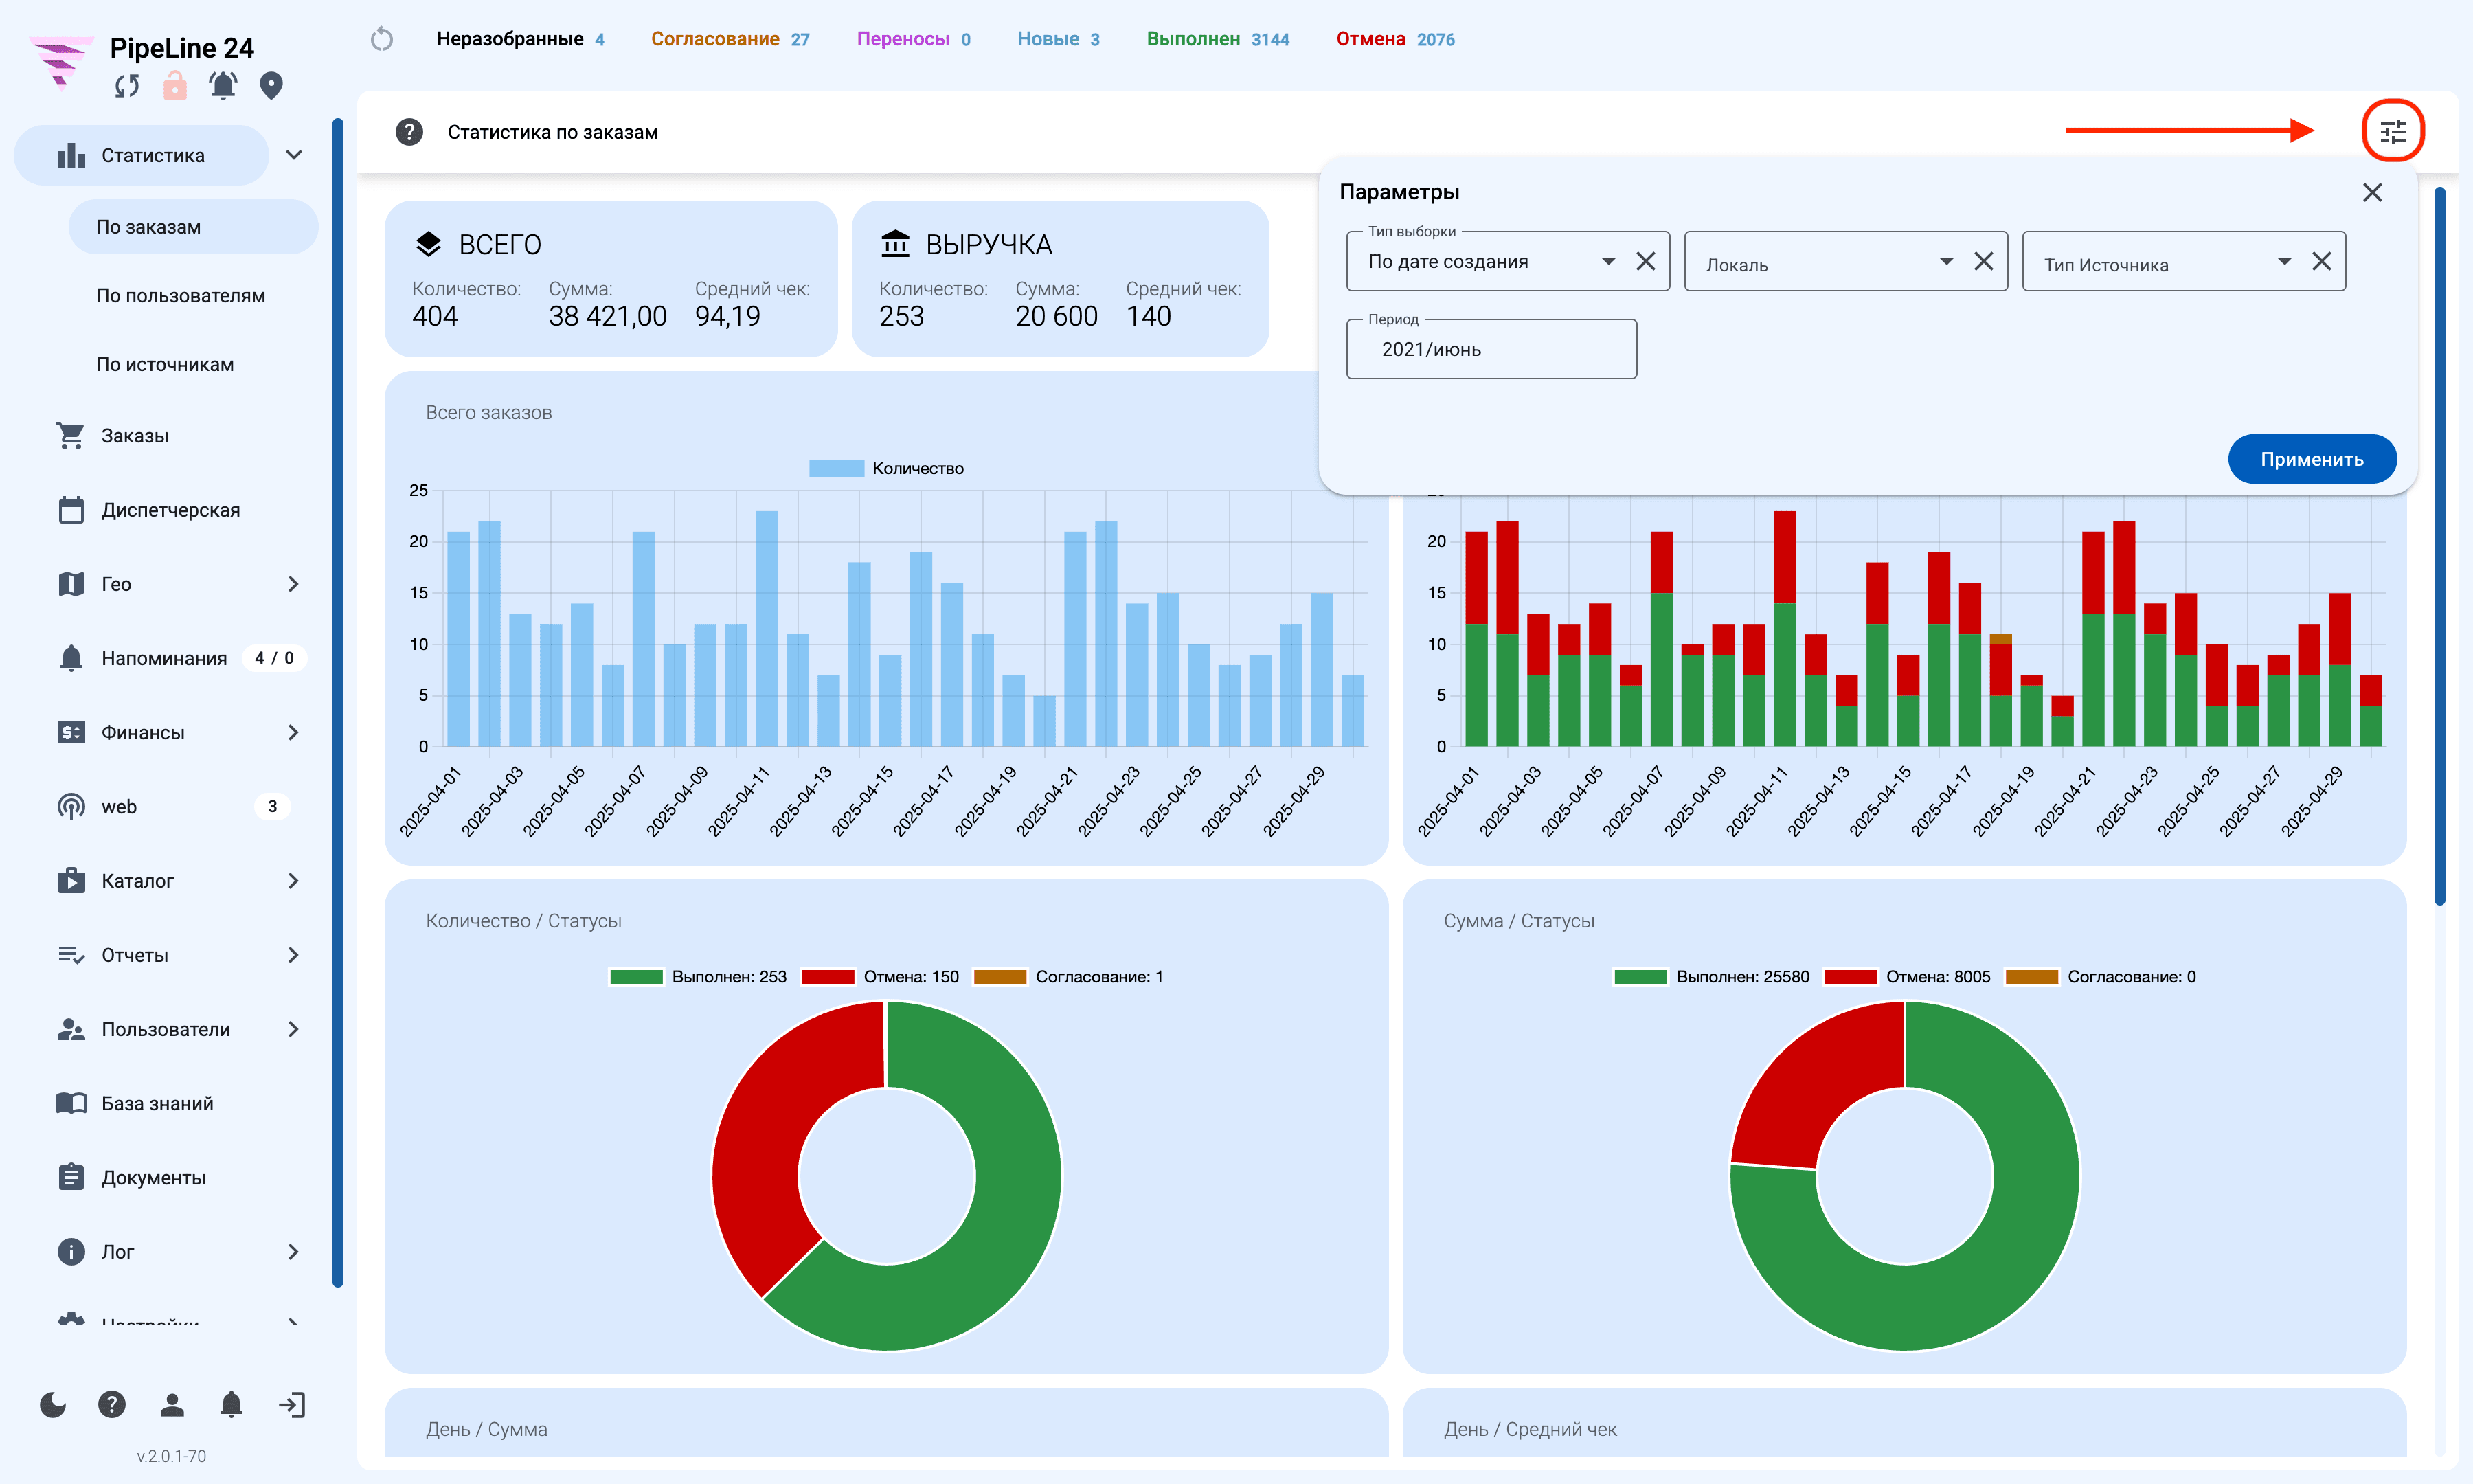Expand the Каталог submenu
The image size is (2473, 1484).
293,880
